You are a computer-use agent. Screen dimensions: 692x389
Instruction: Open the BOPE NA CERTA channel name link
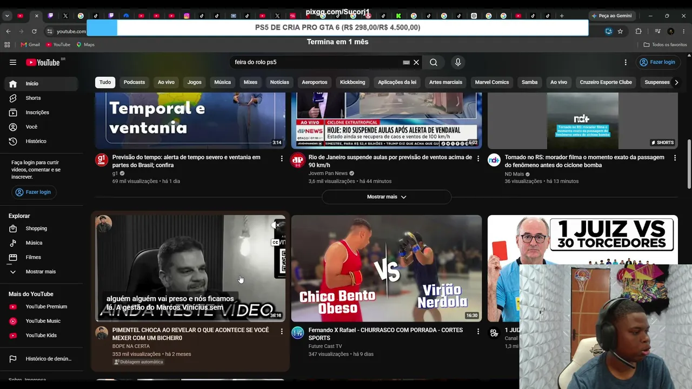pyautogui.click(x=131, y=346)
